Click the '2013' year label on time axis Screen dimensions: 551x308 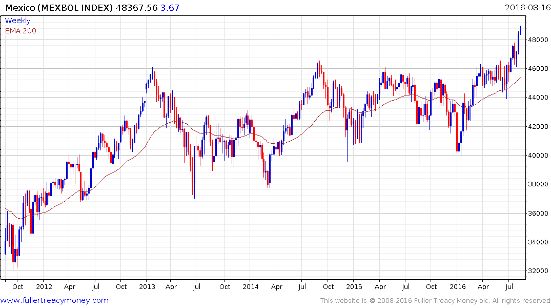pyautogui.click(x=147, y=286)
